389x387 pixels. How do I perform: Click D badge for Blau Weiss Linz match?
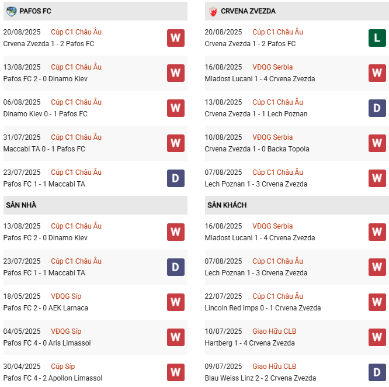point(377,372)
